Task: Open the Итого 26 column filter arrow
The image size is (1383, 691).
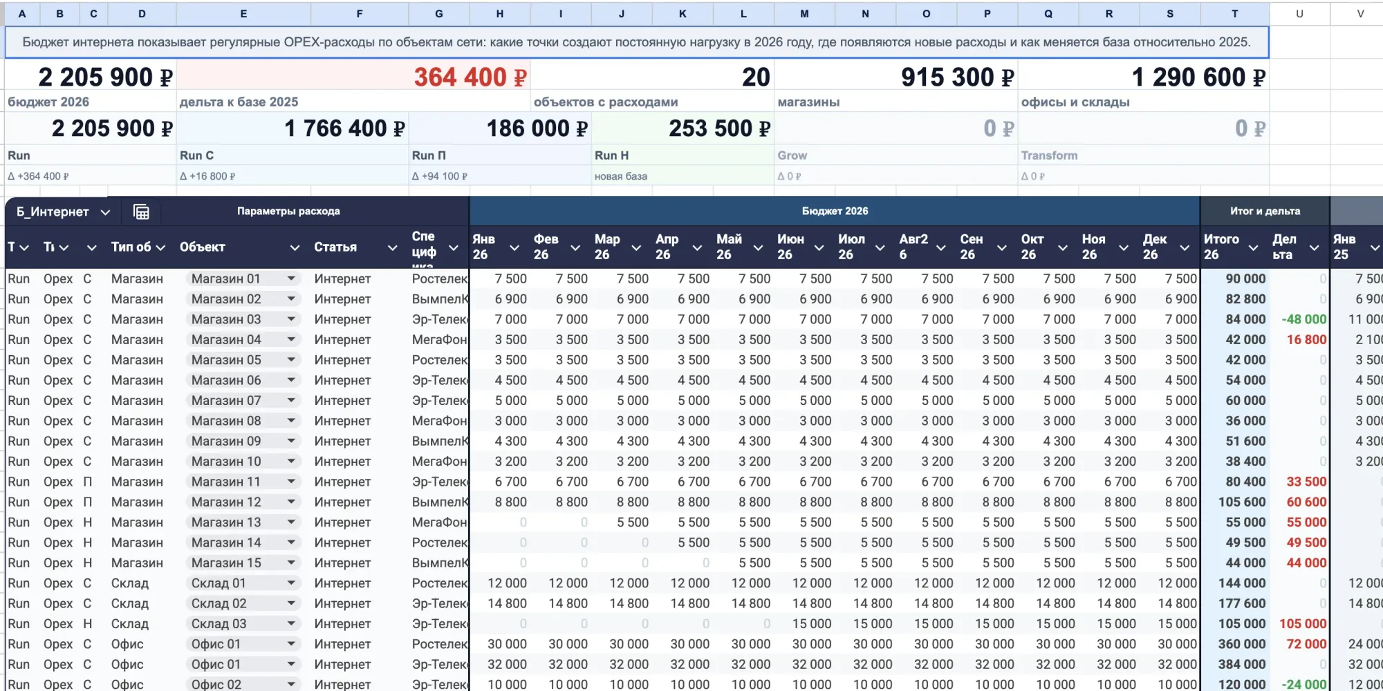Action: [1253, 247]
